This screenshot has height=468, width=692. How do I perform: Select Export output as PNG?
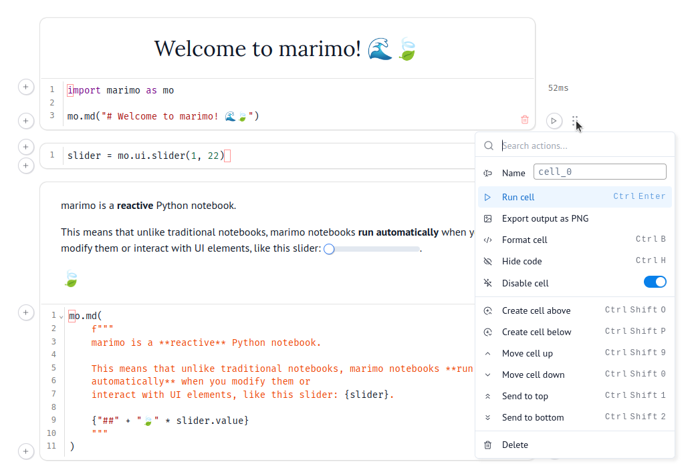[x=574, y=218]
